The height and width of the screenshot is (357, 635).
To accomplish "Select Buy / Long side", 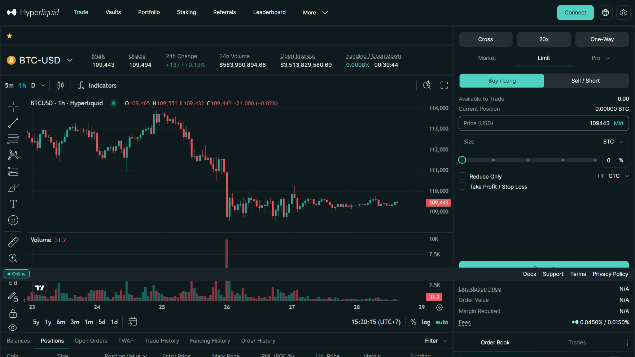I will (x=502, y=81).
